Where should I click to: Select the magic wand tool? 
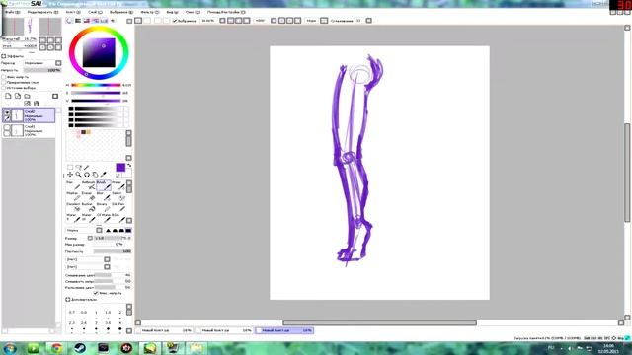[87, 167]
